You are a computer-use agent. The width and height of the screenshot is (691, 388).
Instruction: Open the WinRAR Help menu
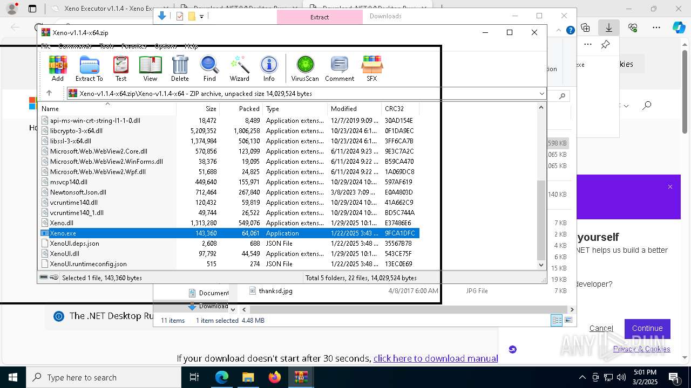click(x=191, y=46)
